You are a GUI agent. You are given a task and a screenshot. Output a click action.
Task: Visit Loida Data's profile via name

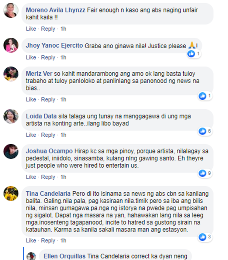(x=41, y=116)
